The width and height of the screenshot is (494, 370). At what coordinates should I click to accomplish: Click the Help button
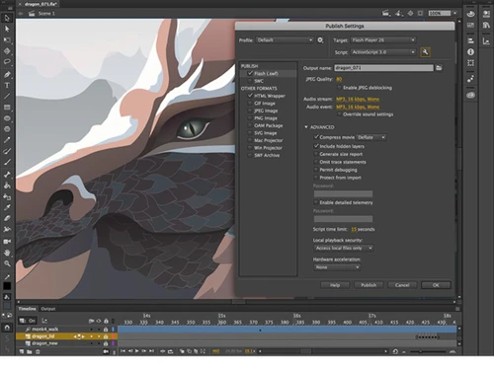click(335, 285)
